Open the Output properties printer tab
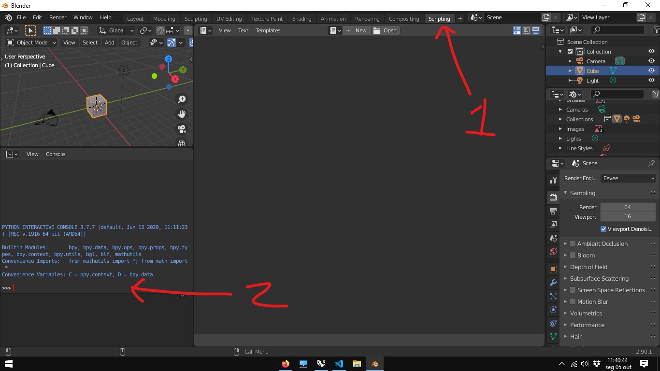 553,211
